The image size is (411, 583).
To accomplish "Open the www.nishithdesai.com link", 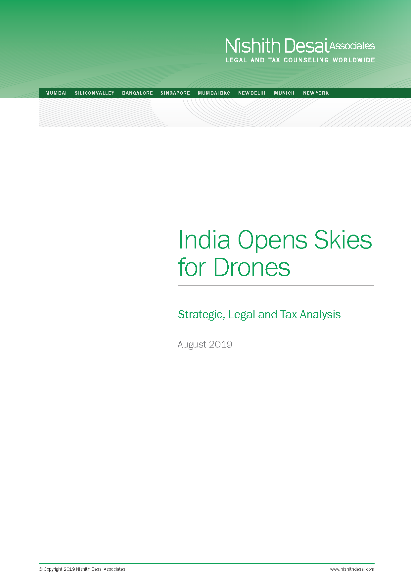I will [352, 569].
